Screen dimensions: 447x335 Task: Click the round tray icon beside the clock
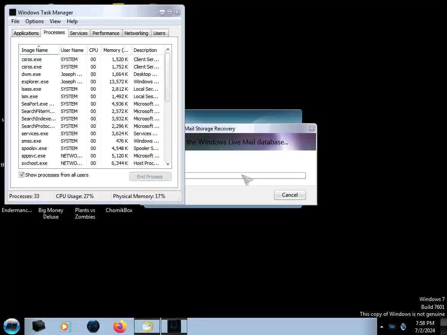[403, 327]
